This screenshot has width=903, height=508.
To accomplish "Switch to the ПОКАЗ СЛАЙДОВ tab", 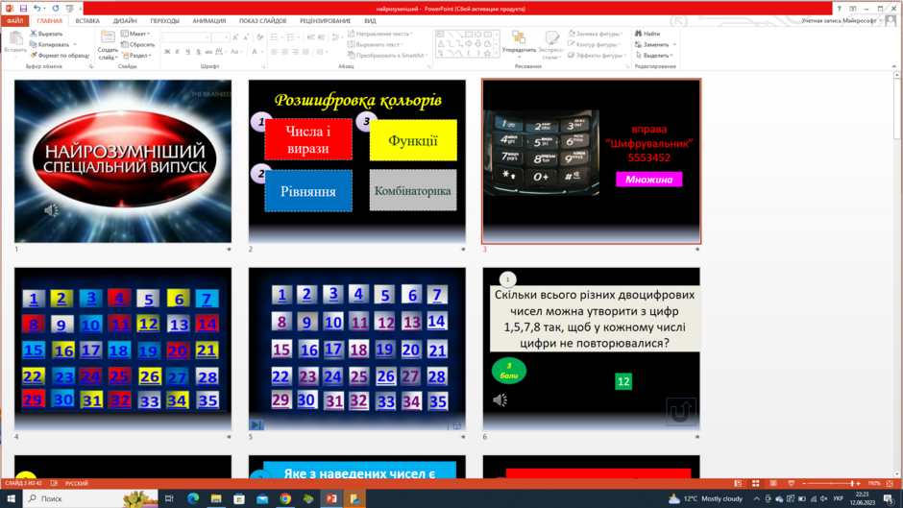I will 262,21.
